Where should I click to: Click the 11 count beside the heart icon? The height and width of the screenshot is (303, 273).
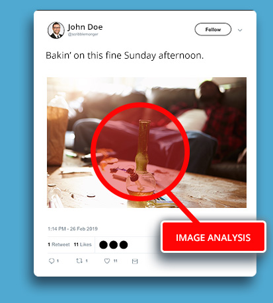coord(115,261)
